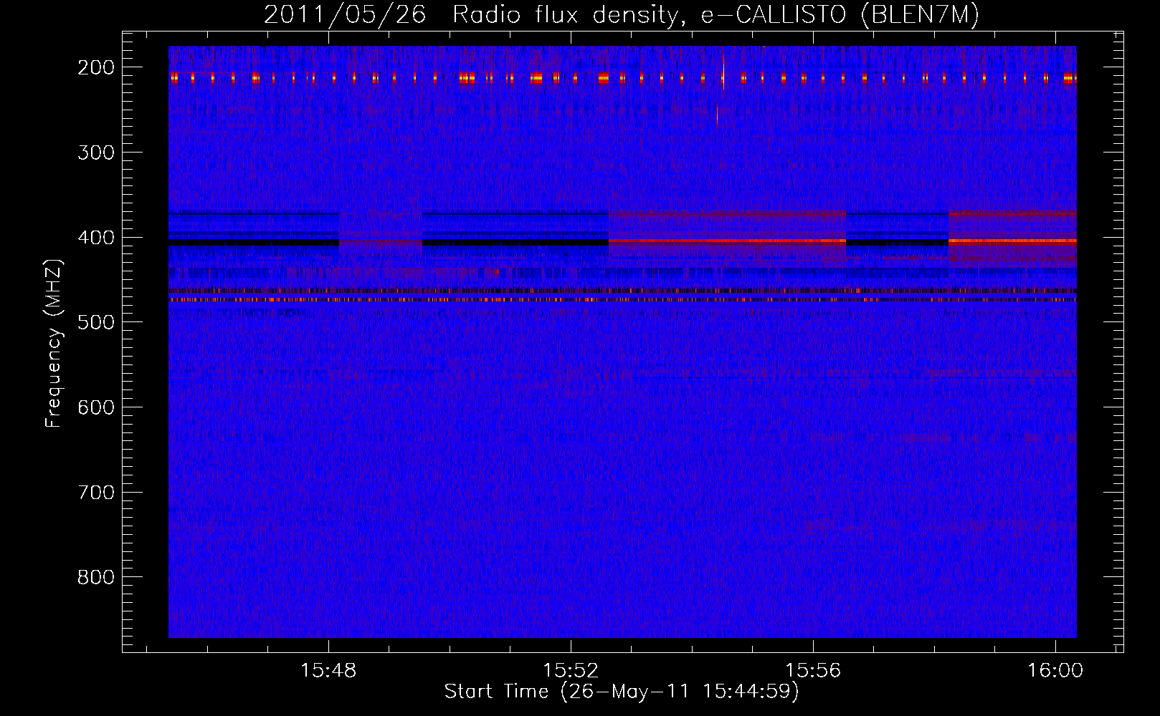Click the 'Start Time (26-May-11 15:44:59)' label
This screenshot has width=1160, height=716.
622,692
